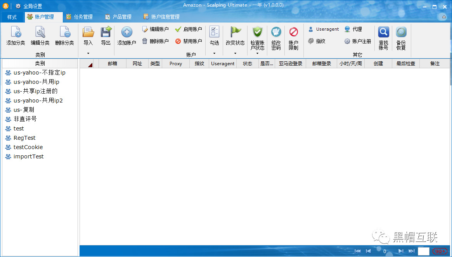
Task: Go to first page button
Action: 357,251
